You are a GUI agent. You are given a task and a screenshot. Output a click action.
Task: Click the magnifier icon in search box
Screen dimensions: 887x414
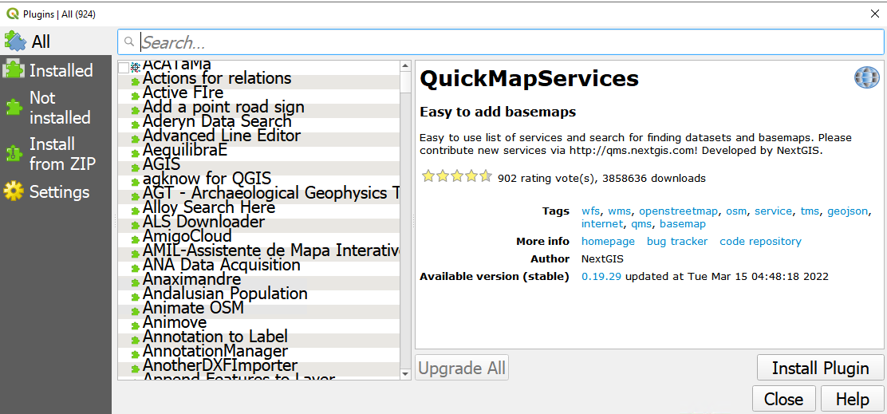(129, 42)
